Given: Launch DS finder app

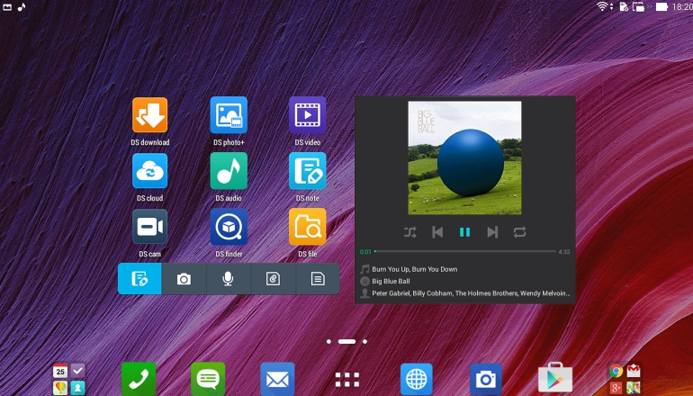Looking at the screenshot, I should point(229,227).
